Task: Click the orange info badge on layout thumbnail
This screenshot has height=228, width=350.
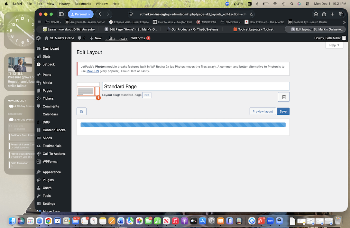Action: tap(98, 98)
